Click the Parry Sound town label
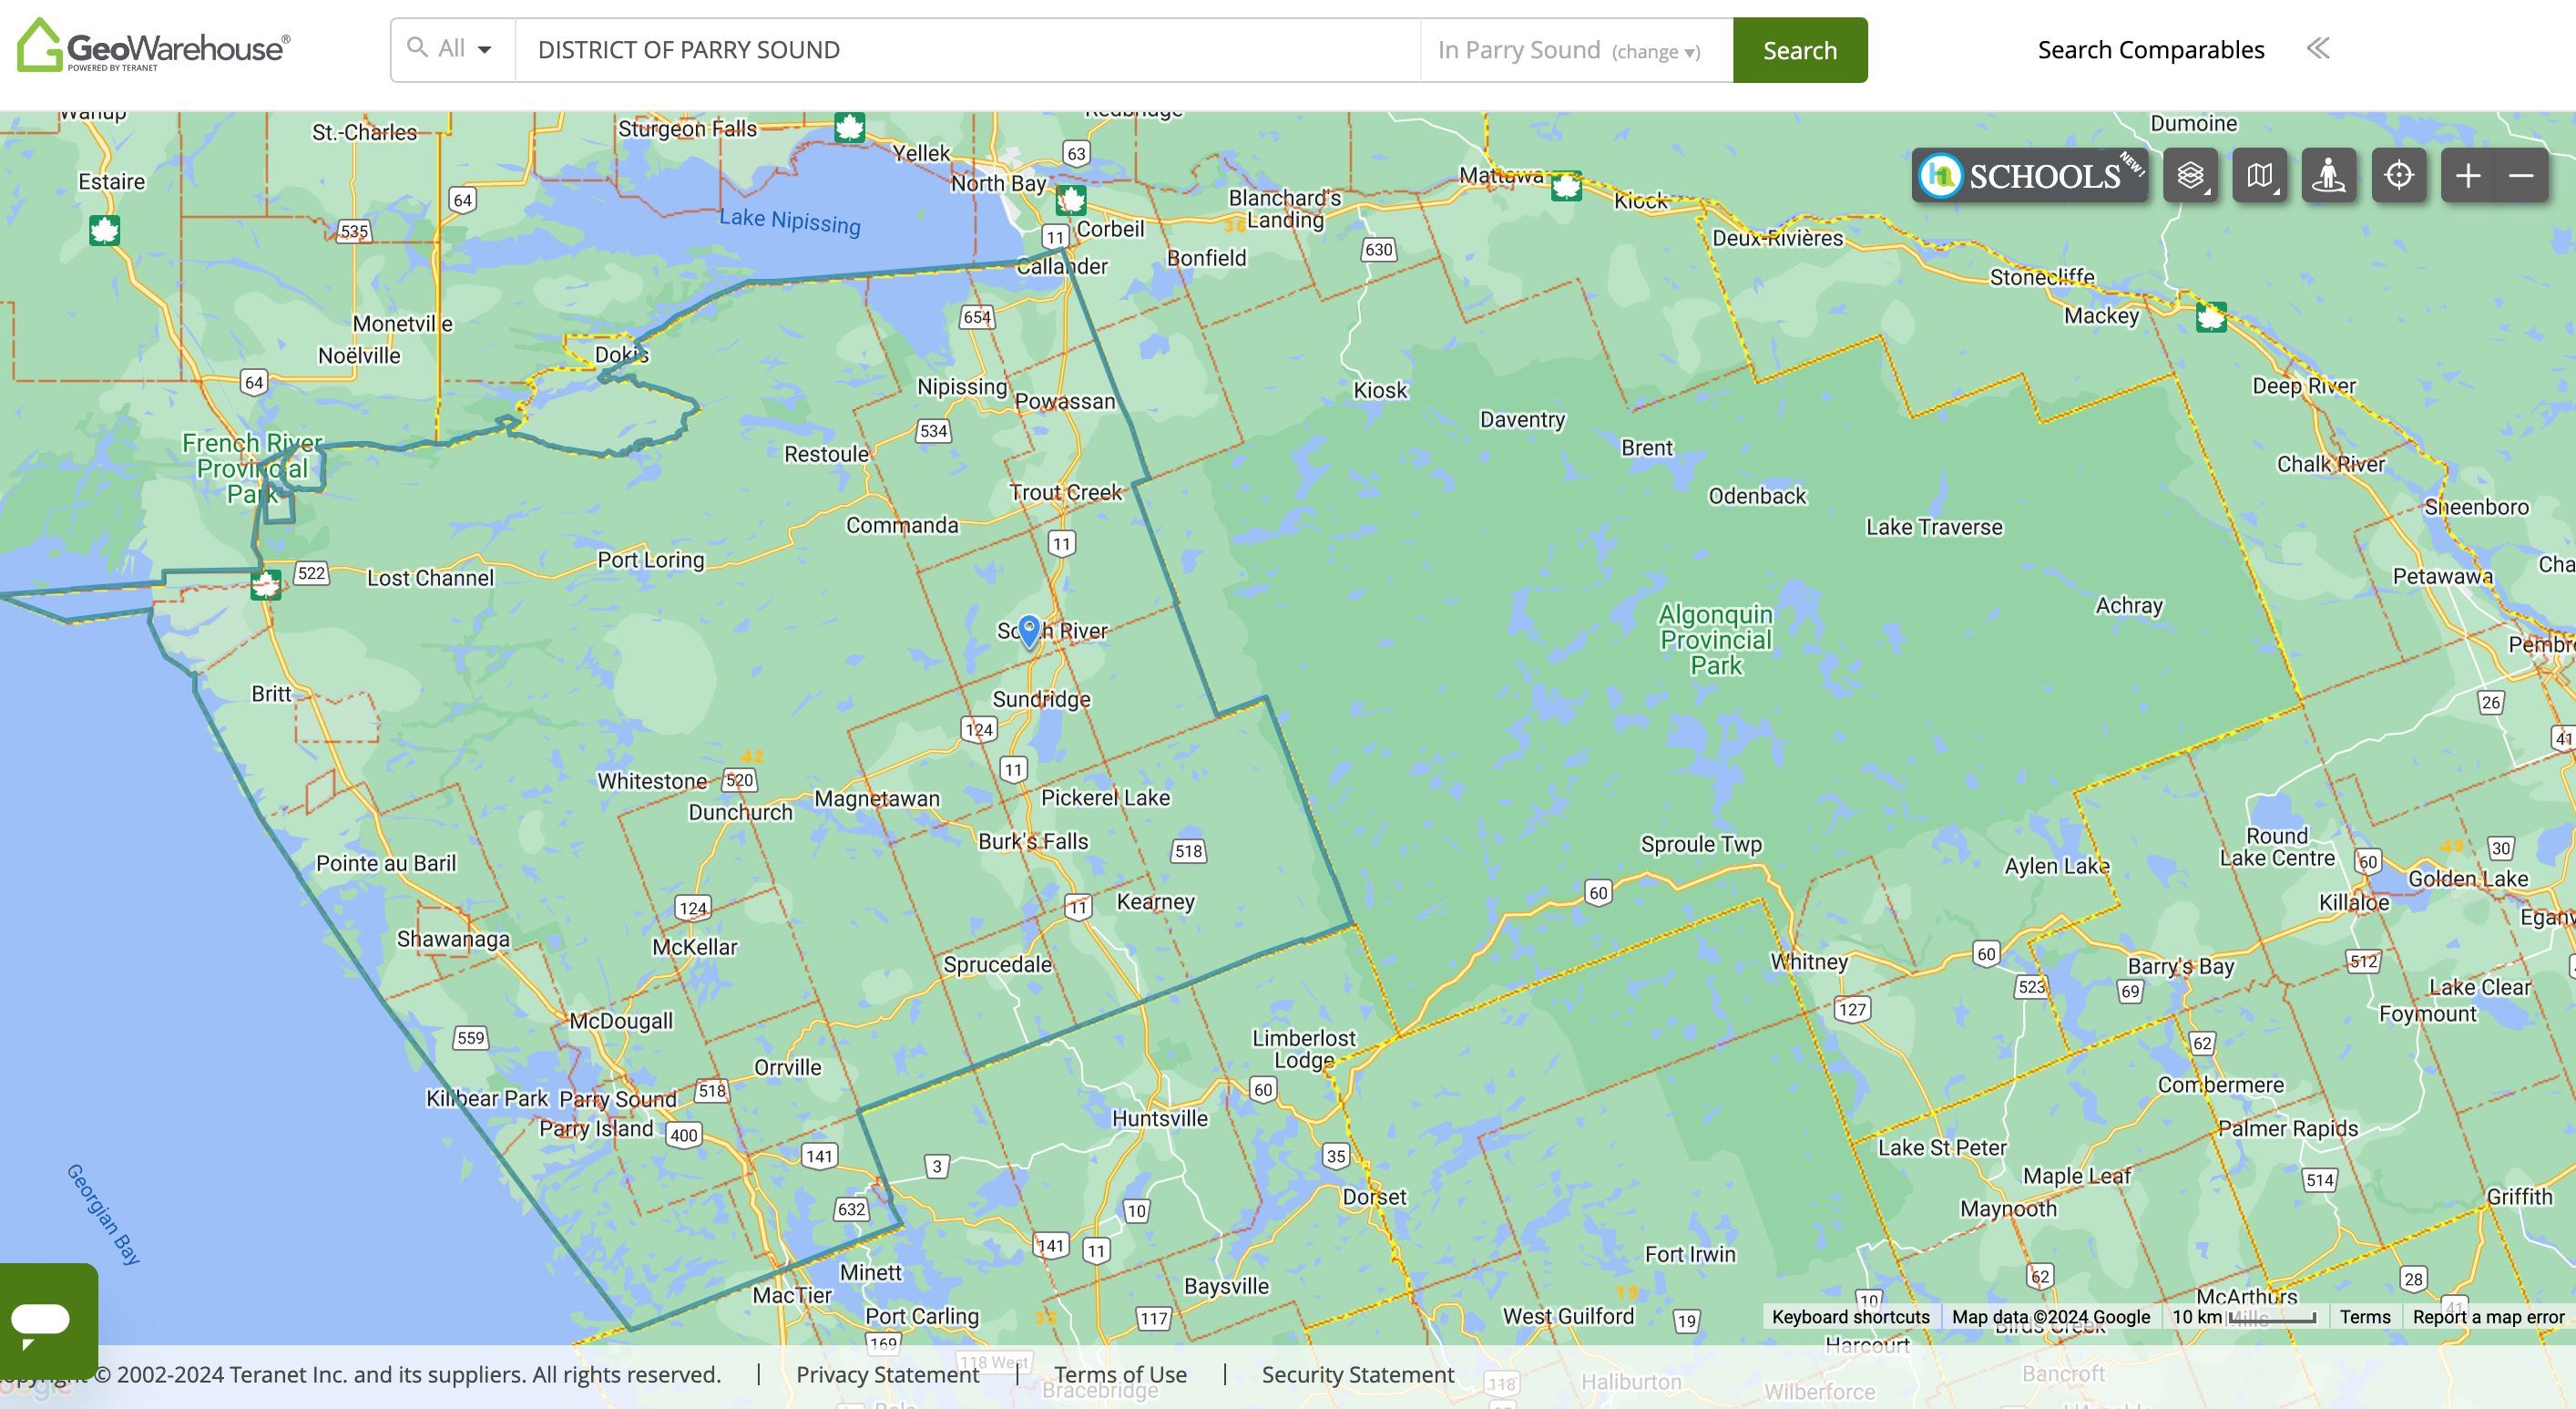 coord(618,1099)
